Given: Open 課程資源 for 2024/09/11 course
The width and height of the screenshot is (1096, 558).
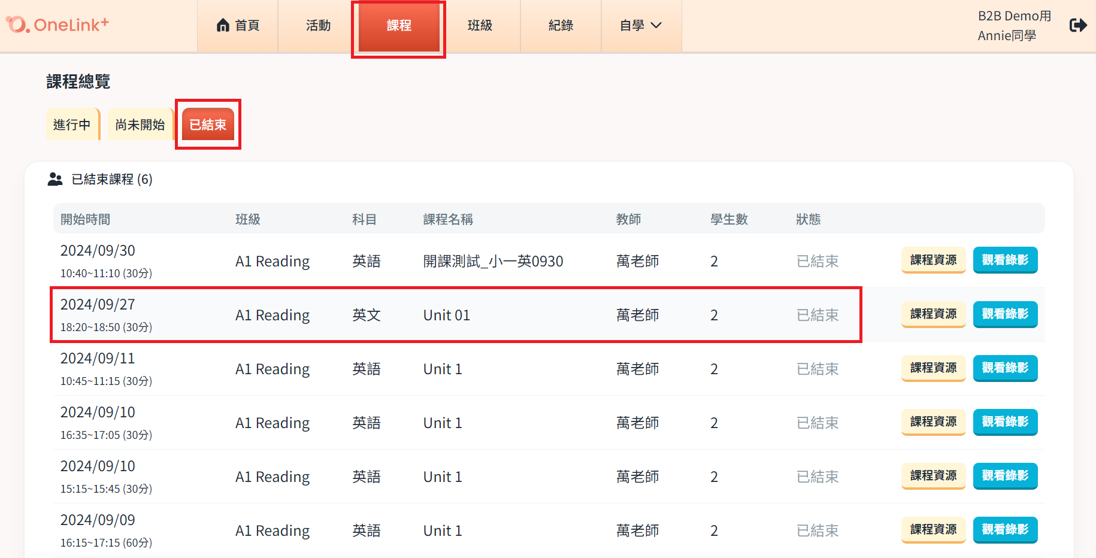Looking at the screenshot, I should (934, 368).
